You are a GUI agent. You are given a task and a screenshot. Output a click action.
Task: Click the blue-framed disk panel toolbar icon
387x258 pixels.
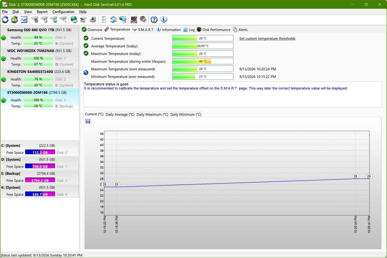point(24,19)
